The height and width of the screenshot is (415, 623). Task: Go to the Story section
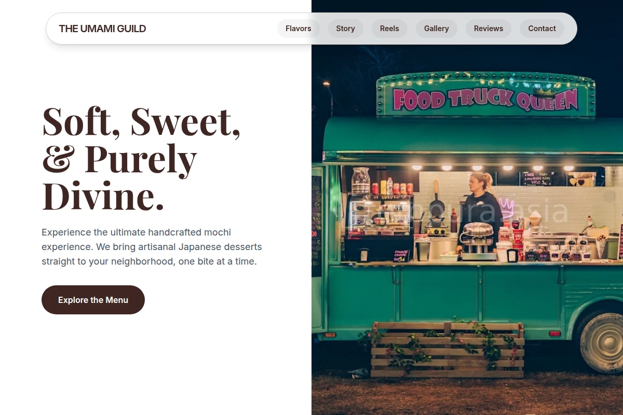click(345, 29)
